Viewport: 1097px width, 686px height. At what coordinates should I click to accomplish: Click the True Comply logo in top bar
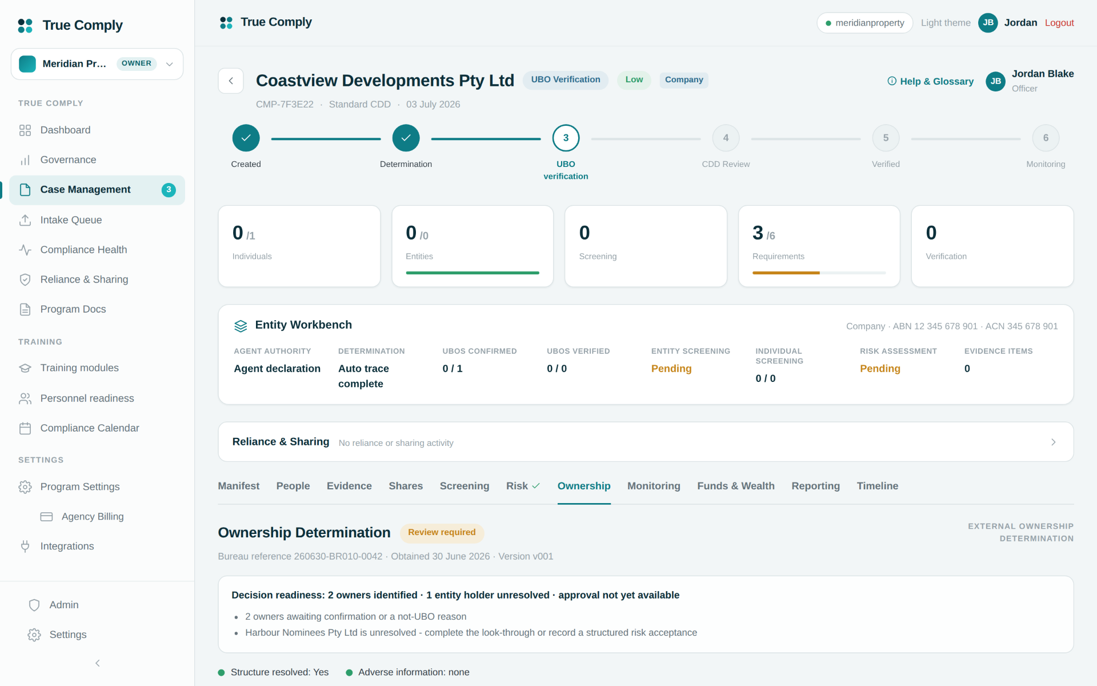[x=226, y=23]
